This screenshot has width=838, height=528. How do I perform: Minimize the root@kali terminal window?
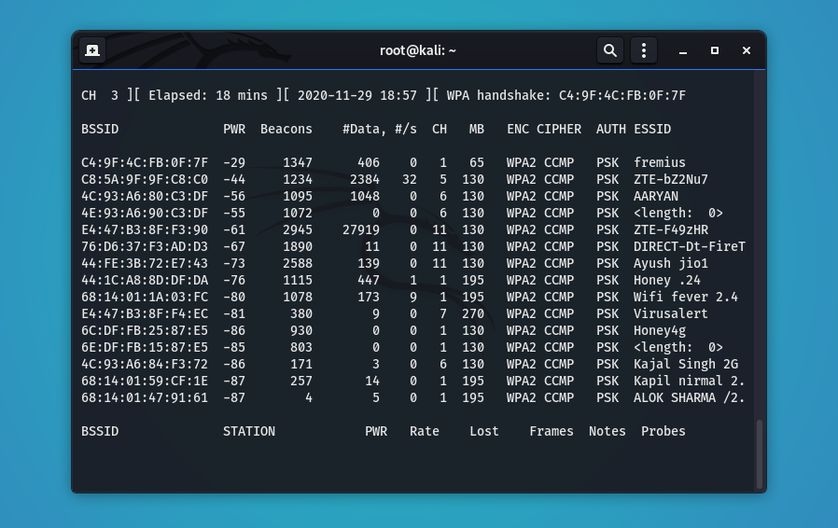click(682, 50)
